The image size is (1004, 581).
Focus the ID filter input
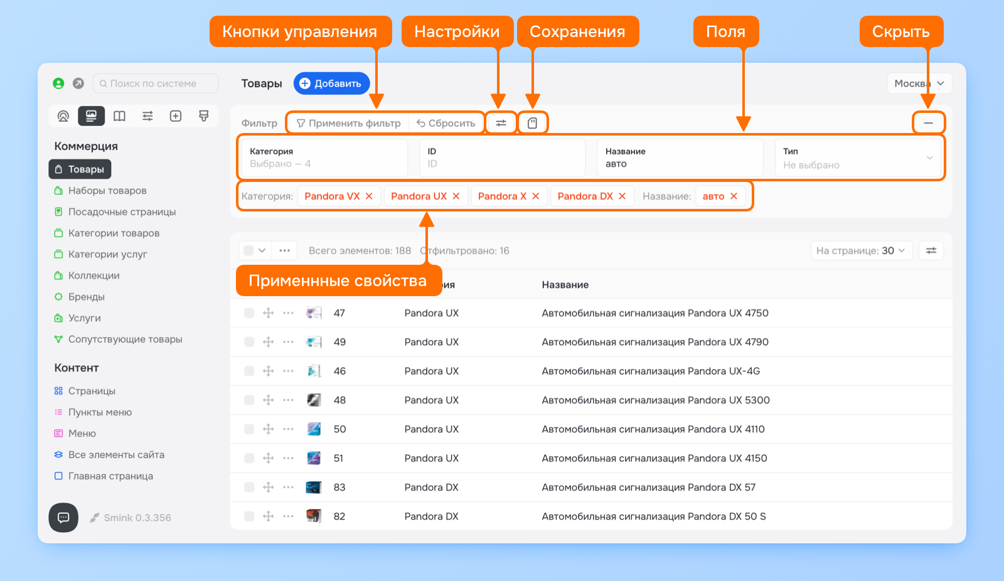(x=502, y=158)
